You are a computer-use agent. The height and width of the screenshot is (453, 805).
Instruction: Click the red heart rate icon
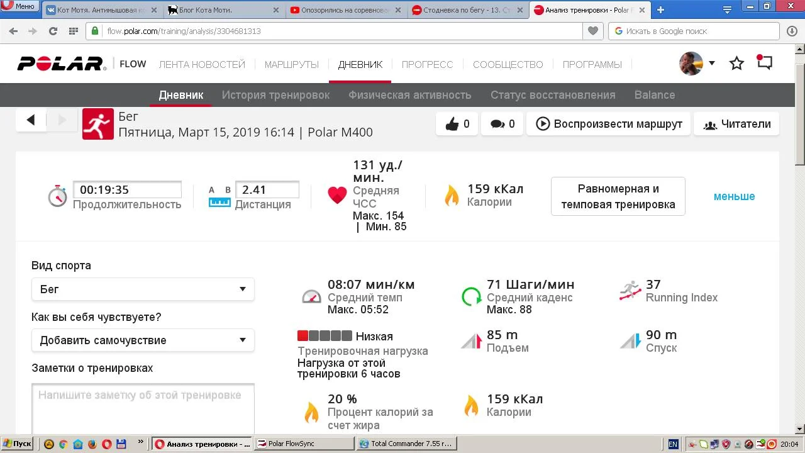point(337,195)
